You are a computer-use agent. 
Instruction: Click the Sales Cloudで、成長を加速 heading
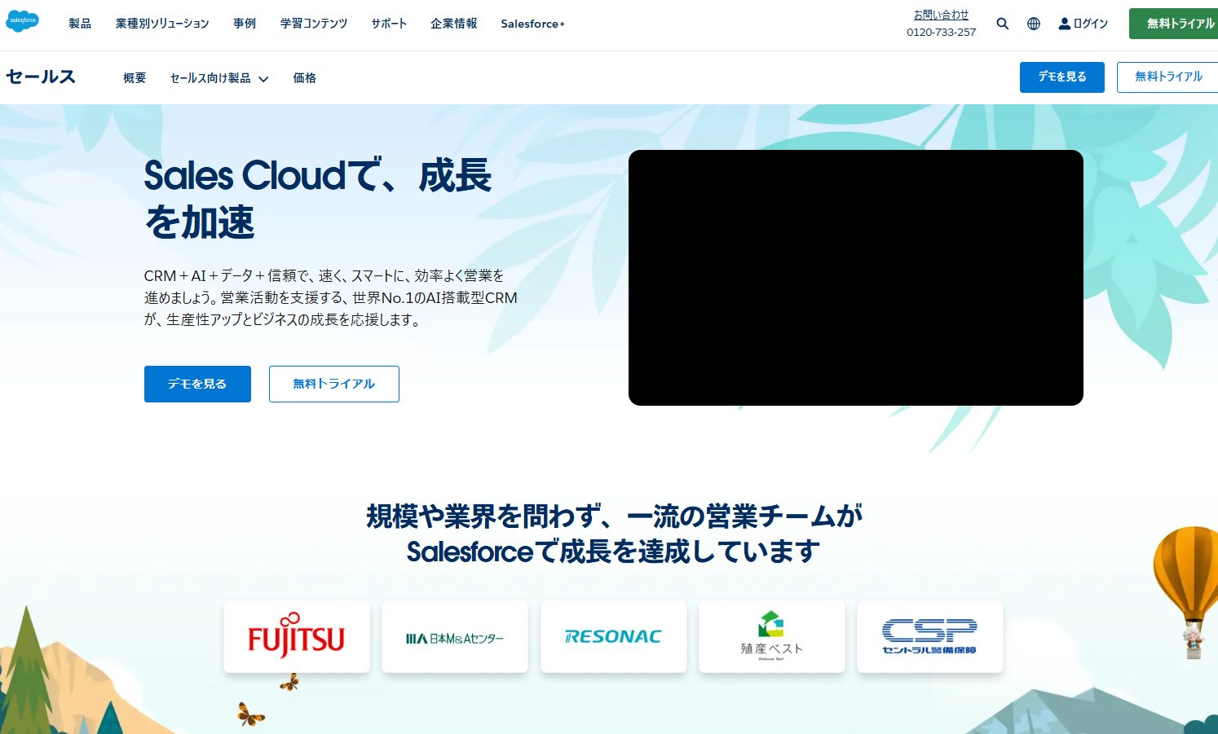pyautogui.click(x=318, y=199)
